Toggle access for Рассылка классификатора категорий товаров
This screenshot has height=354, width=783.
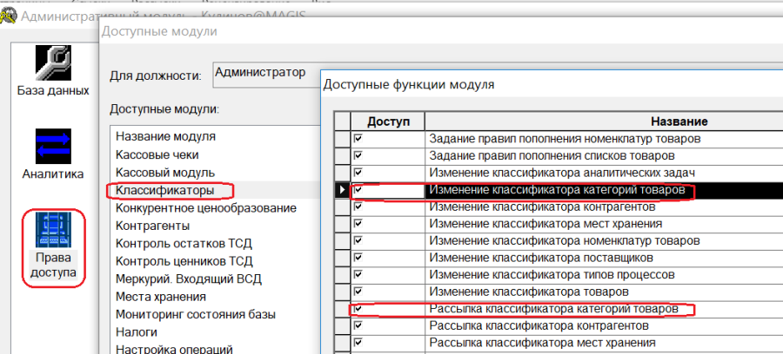[358, 309]
